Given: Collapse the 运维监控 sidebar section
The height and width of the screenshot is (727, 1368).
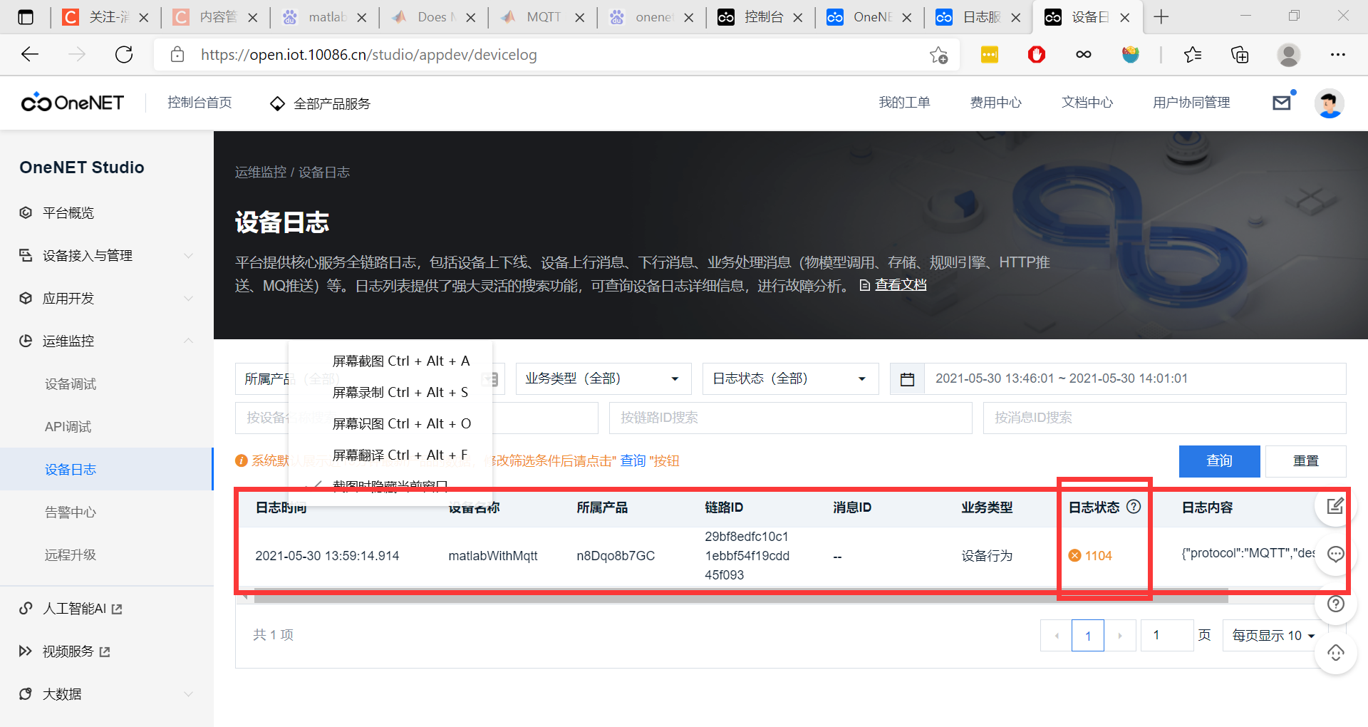Looking at the screenshot, I should tap(188, 341).
